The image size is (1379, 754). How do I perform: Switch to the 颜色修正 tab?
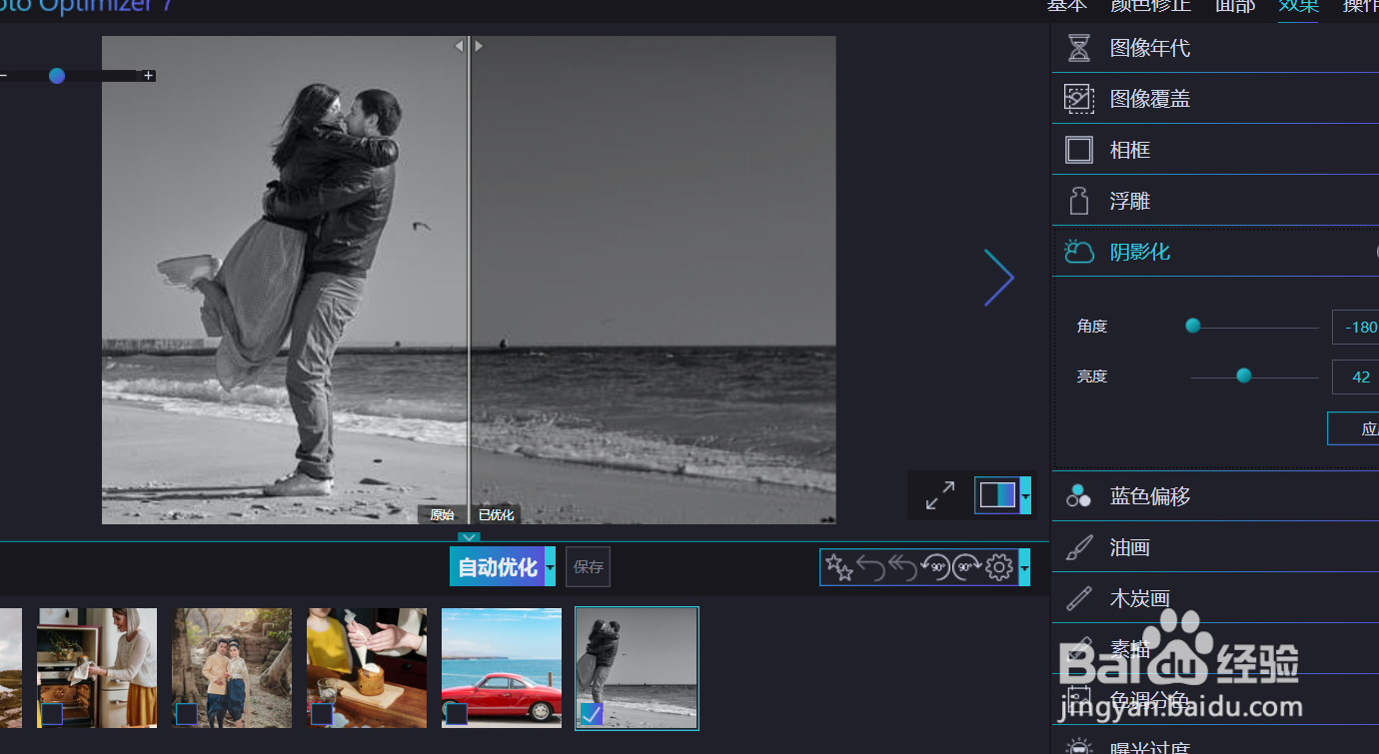pyautogui.click(x=1151, y=6)
